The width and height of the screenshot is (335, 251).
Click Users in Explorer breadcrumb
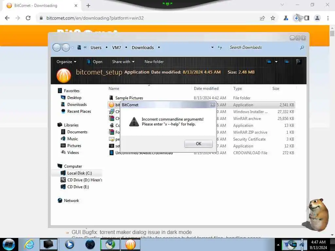click(x=96, y=47)
